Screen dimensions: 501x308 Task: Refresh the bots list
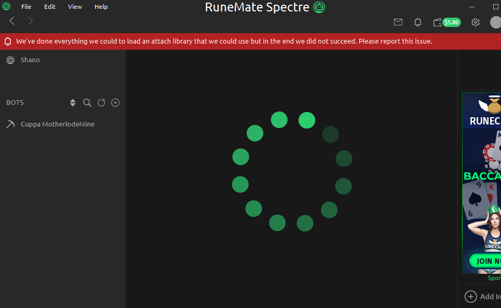(x=101, y=103)
